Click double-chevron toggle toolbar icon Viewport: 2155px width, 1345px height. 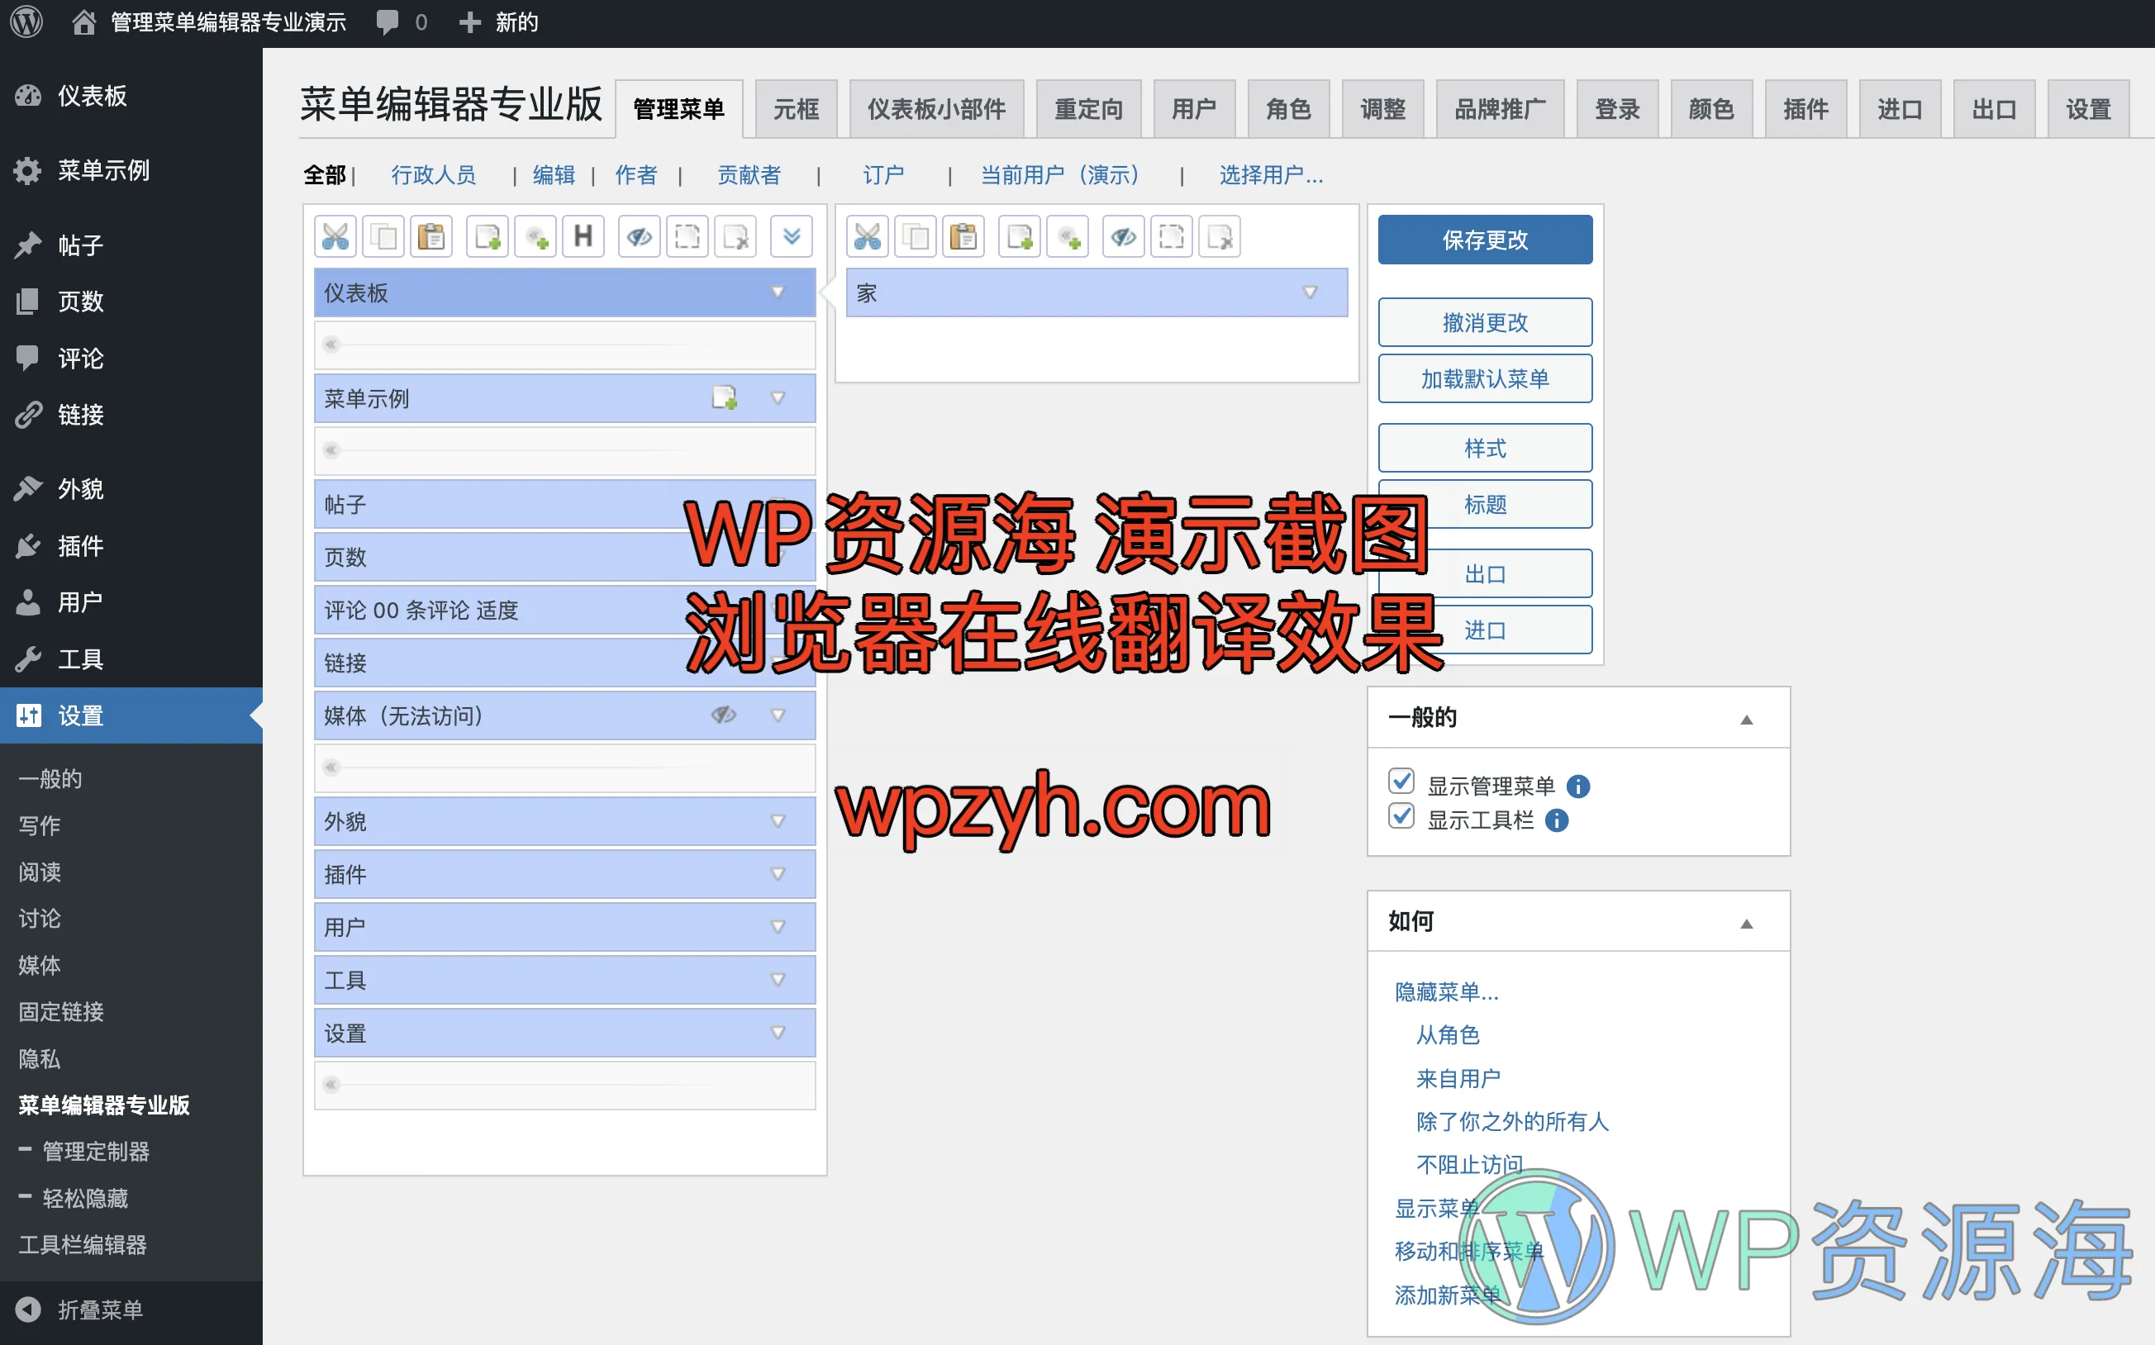tap(791, 236)
